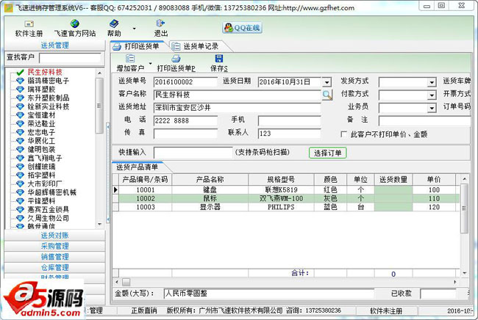Click the 备注 remarks field
This screenshot has width=478, height=320.
pyautogui.click(x=424, y=121)
